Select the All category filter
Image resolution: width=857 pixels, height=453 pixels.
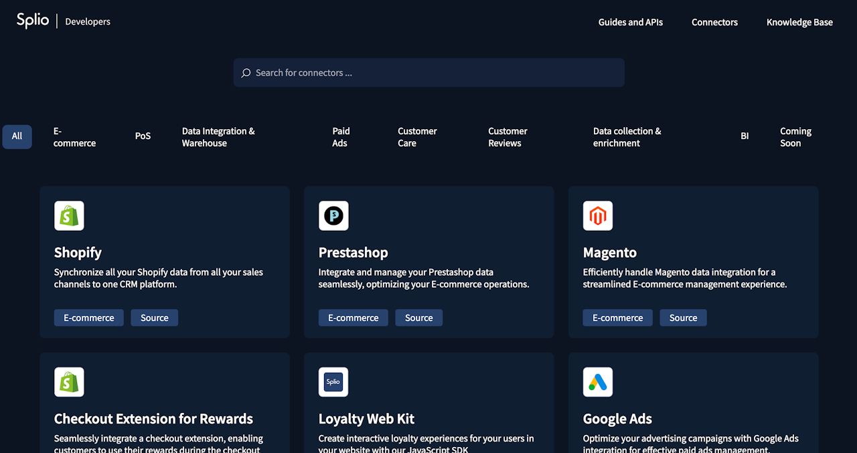17,137
